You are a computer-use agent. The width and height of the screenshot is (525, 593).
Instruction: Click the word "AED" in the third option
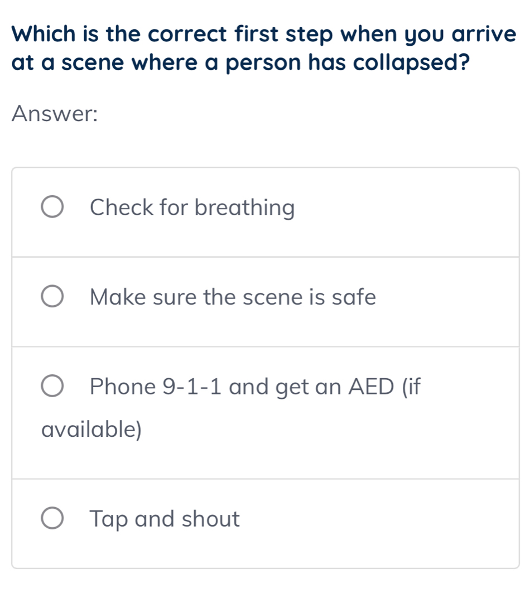click(x=371, y=386)
